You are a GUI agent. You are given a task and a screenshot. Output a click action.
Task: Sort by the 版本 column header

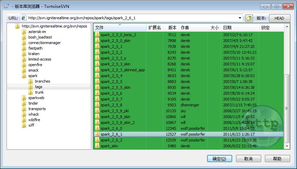coord(171,28)
